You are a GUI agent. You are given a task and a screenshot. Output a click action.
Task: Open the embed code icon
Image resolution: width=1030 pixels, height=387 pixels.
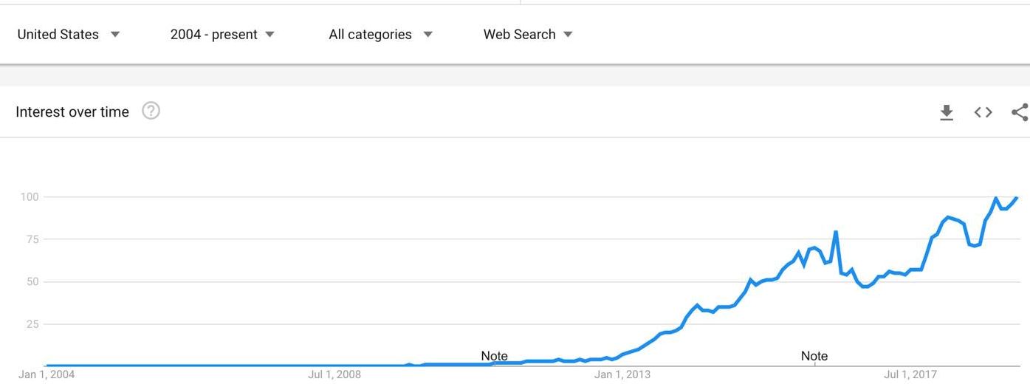[x=983, y=112]
